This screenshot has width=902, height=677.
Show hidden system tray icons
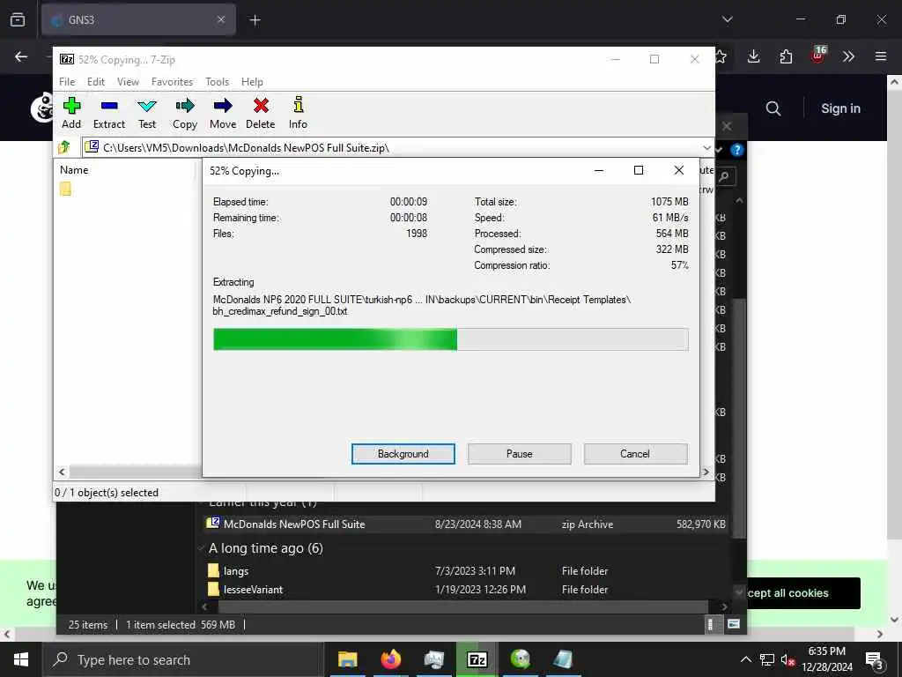[x=745, y=659]
